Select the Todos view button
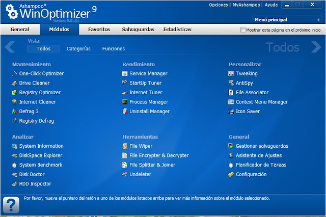The height and width of the screenshot is (217, 326). 43,48
